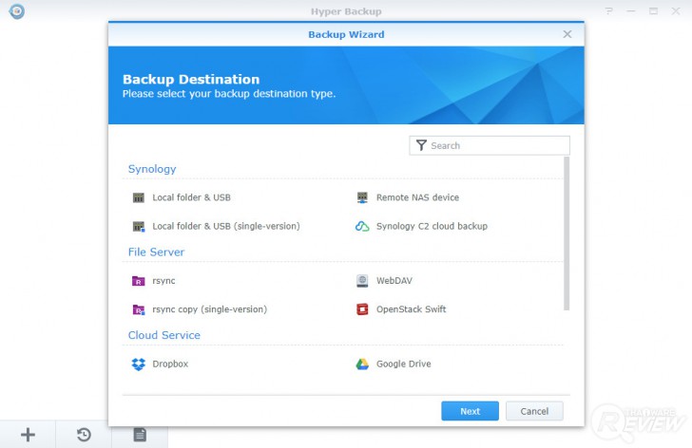Image resolution: width=692 pixels, height=448 pixels.
Task: Click the purple rsync folder icon
Action: point(139,281)
